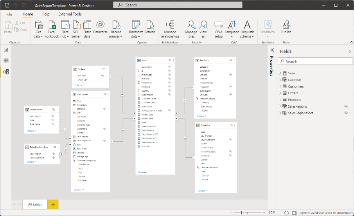The image size is (354, 216).
Task: Focus the Fields pane Search box
Action: click(x=315, y=61)
